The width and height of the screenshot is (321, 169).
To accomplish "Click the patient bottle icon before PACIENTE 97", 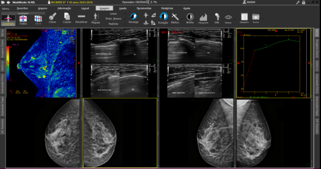I will (49, 2).
